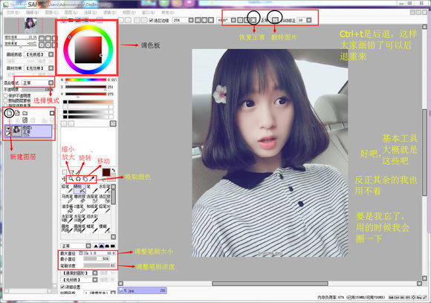The image size is (431, 303).
Task: Click the circled reset rotation icon
Action: pyautogui.click(x=253, y=20)
